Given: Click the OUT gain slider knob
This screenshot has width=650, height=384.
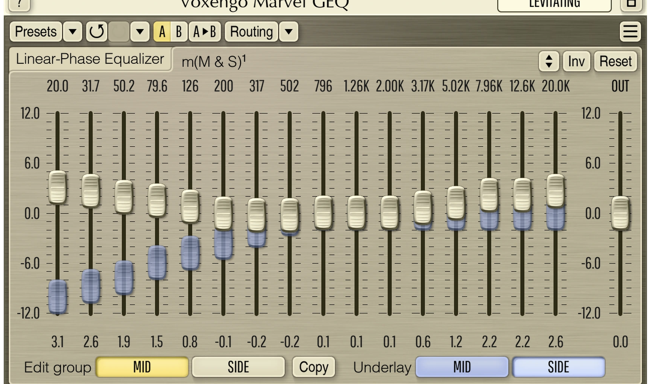Looking at the screenshot, I should (x=620, y=213).
